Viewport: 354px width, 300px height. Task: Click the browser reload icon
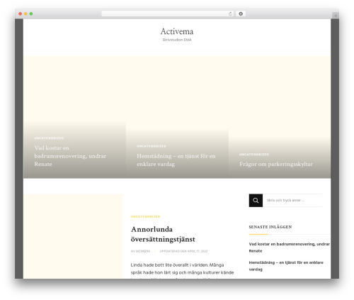pyautogui.click(x=230, y=14)
